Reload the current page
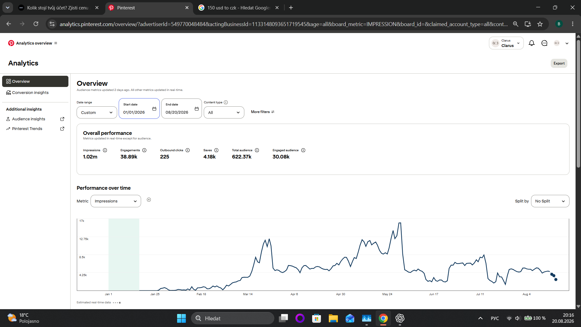This screenshot has height=327, width=581. point(36,24)
